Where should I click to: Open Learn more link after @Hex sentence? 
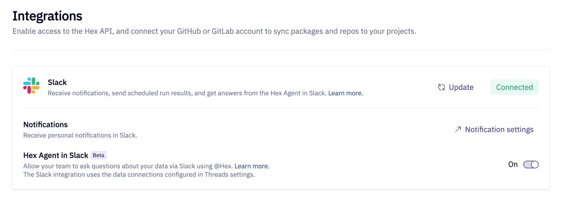coord(252,166)
